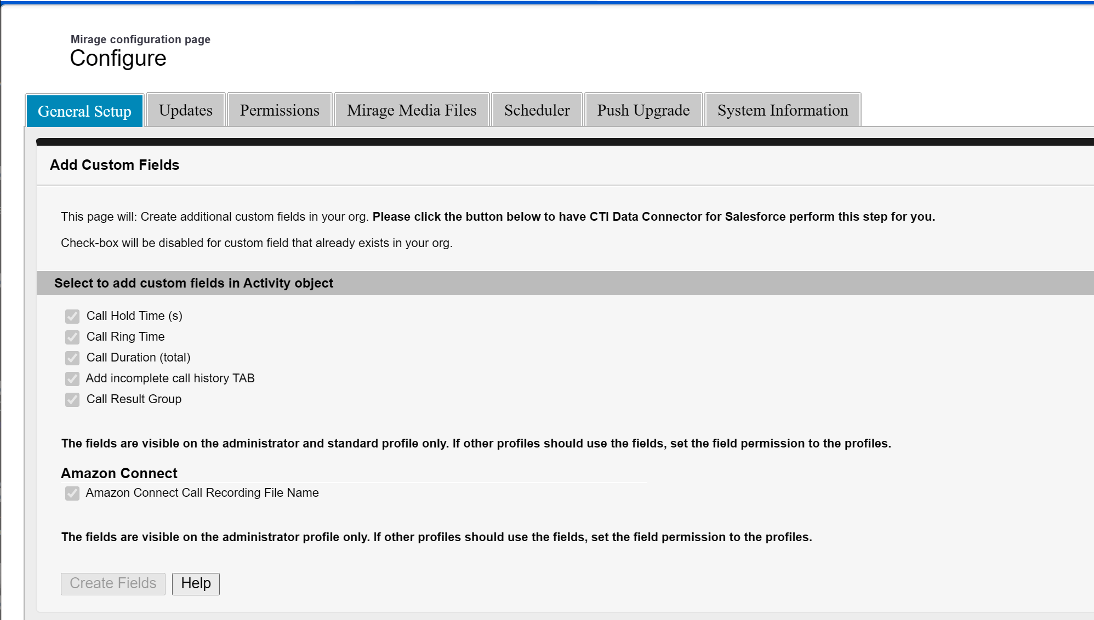Click the Configure page title
The height and width of the screenshot is (620, 1094).
coord(118,58)
